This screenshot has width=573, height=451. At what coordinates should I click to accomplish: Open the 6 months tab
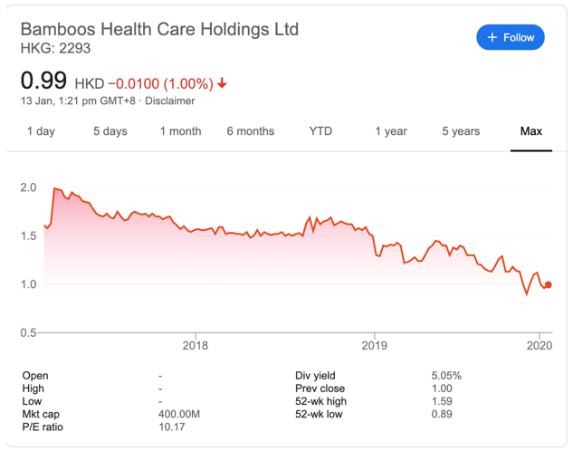(x=250, y=131)
